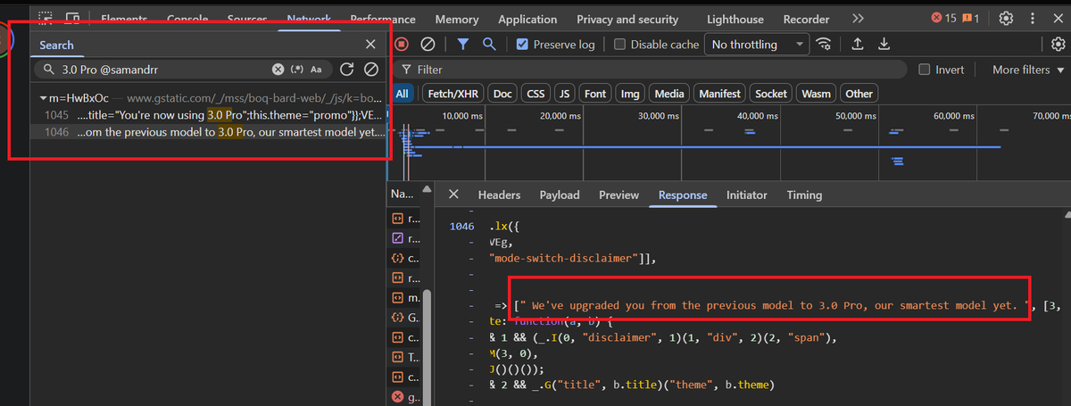Clear the network log

click(x=428, y=44)
